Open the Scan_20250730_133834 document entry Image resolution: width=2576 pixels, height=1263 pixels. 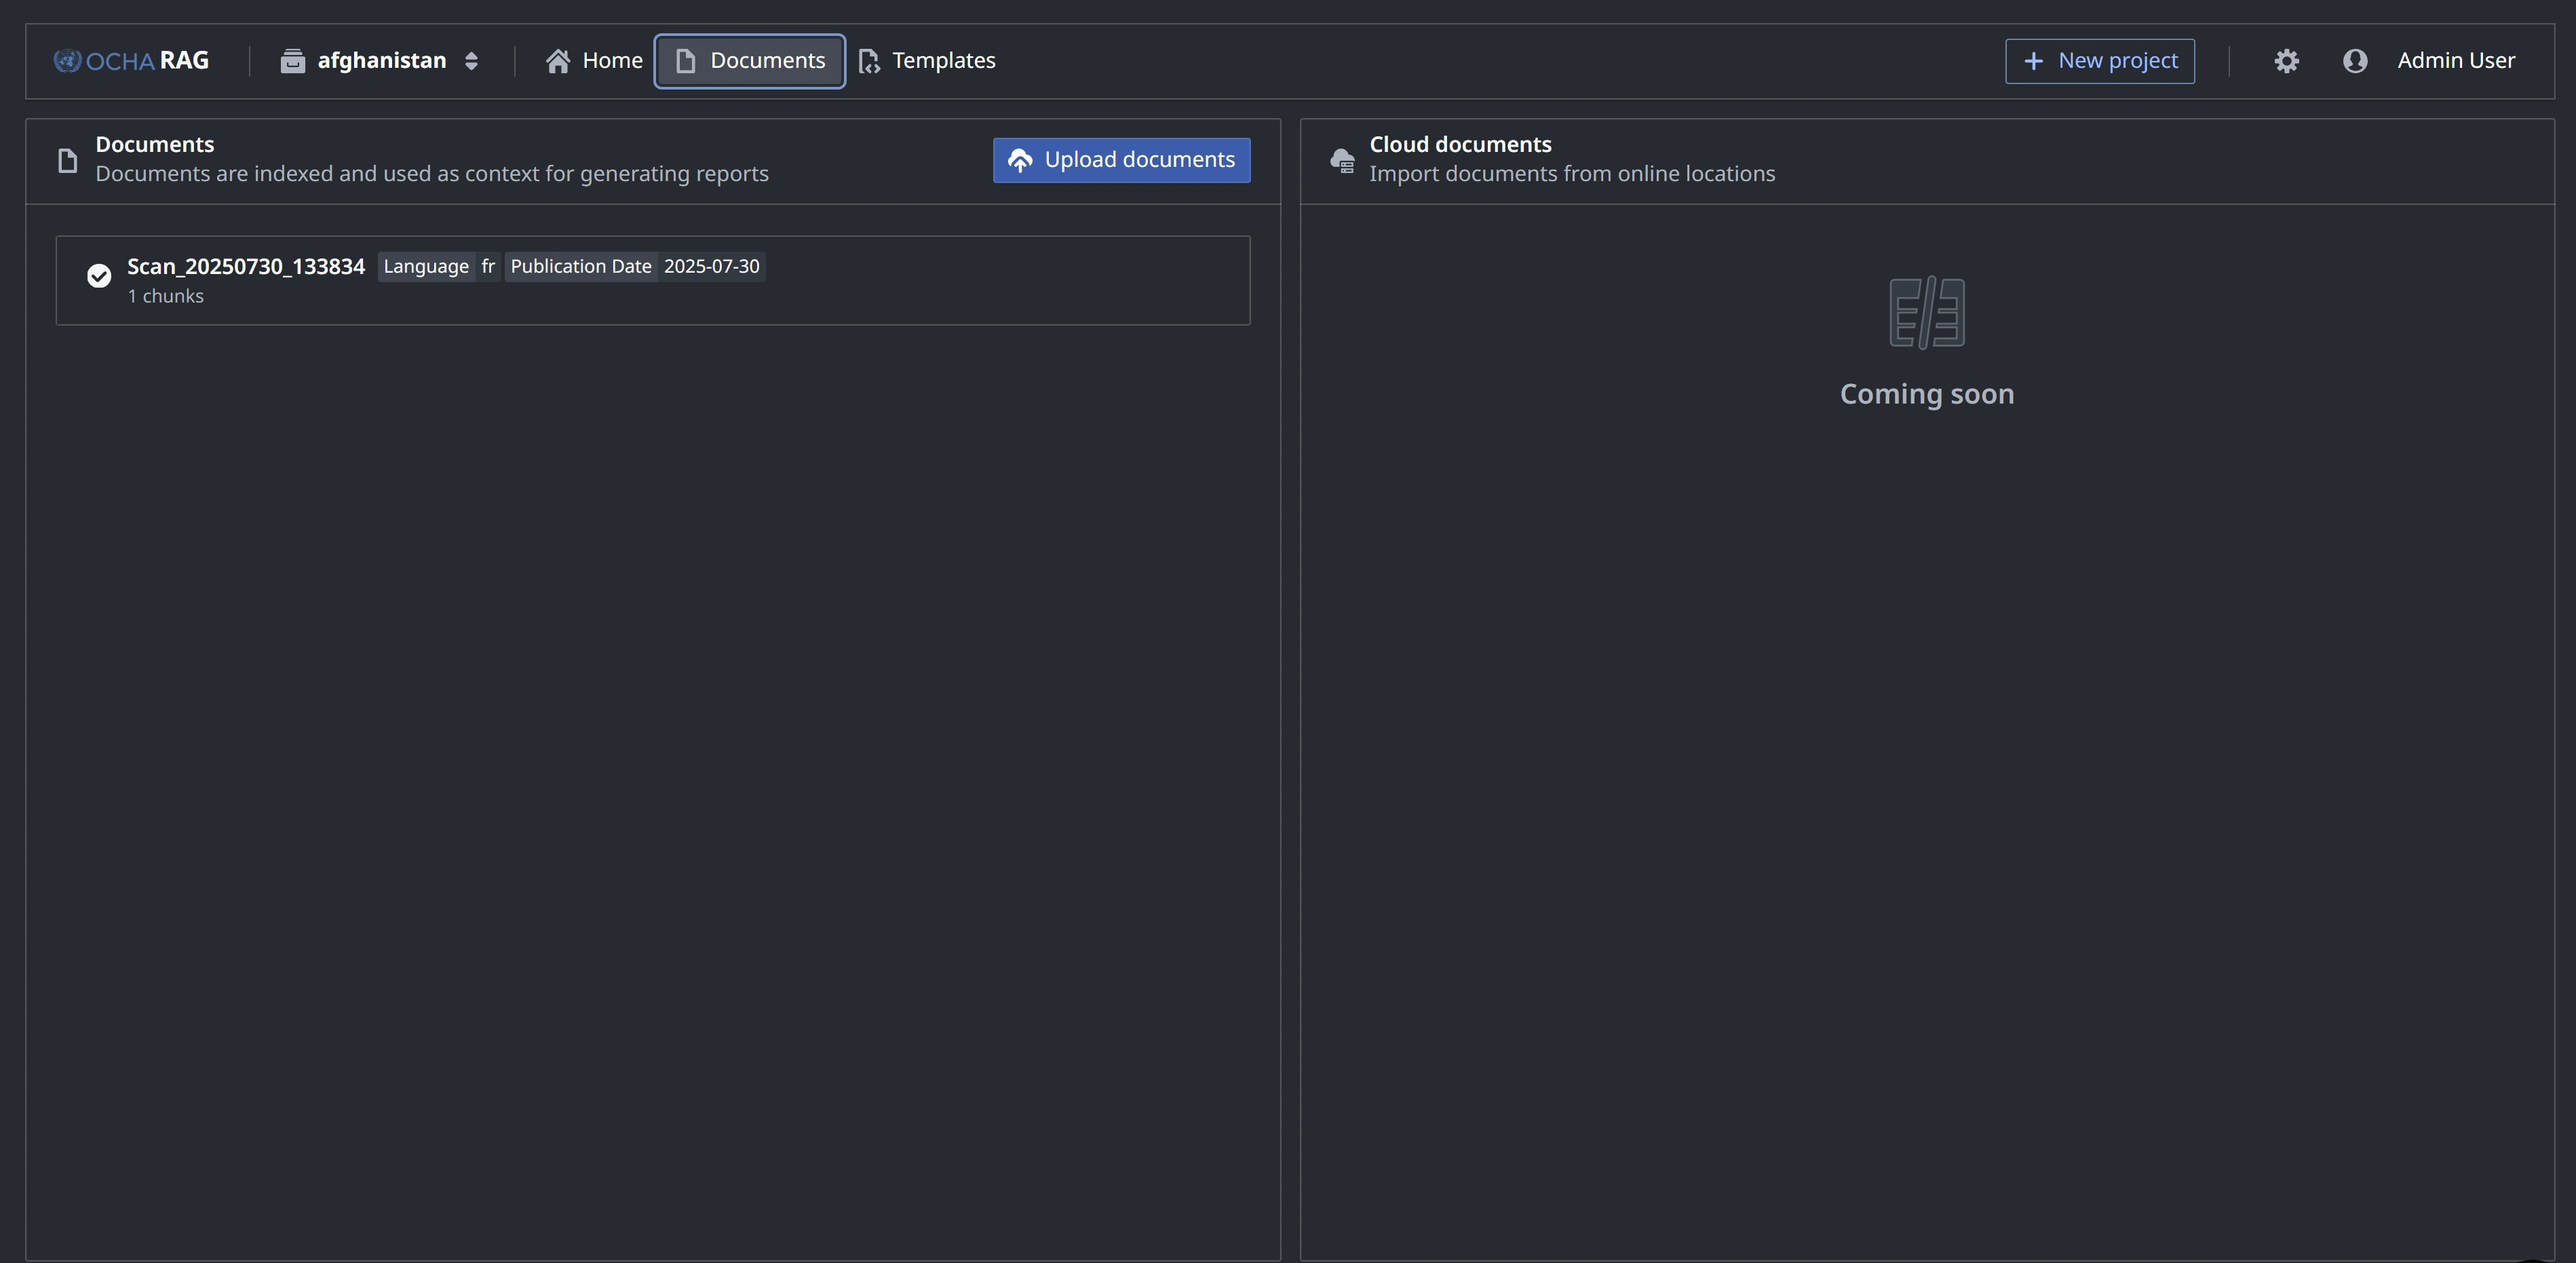click(x=246, y=267)
